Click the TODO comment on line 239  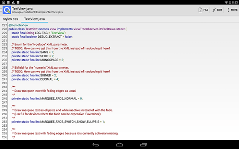61,72
